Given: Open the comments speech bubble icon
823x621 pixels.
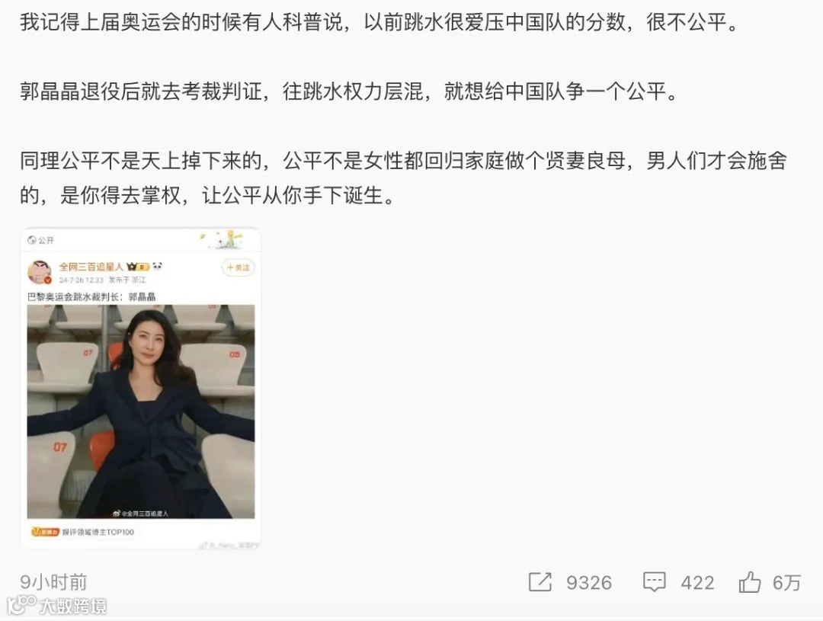Looking at the screenshot, I should tap(654, 582).
